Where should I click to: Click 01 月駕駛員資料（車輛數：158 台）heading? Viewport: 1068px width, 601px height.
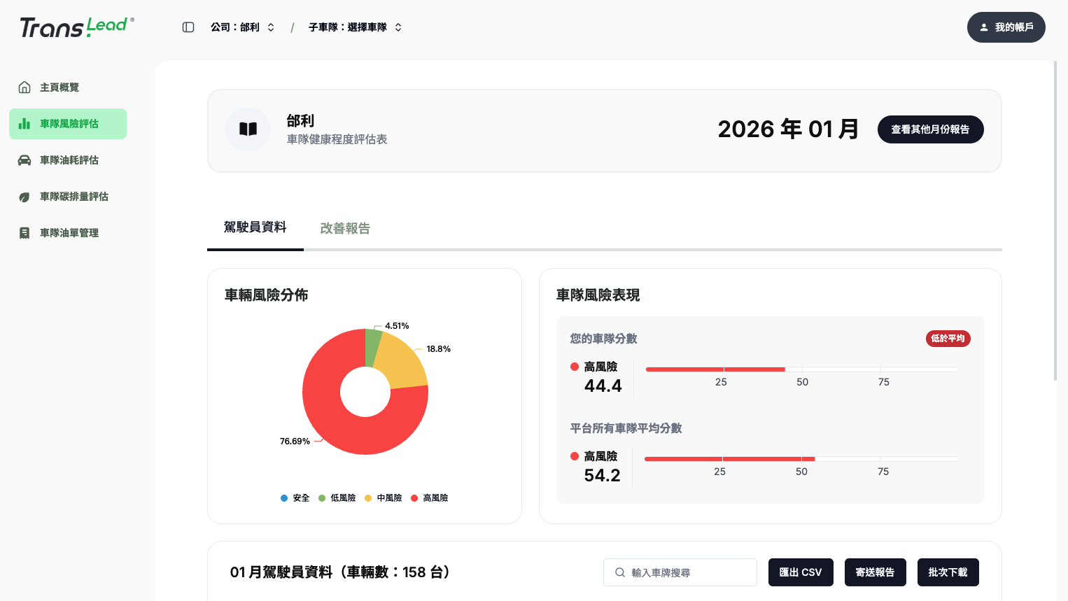point(340,572)
